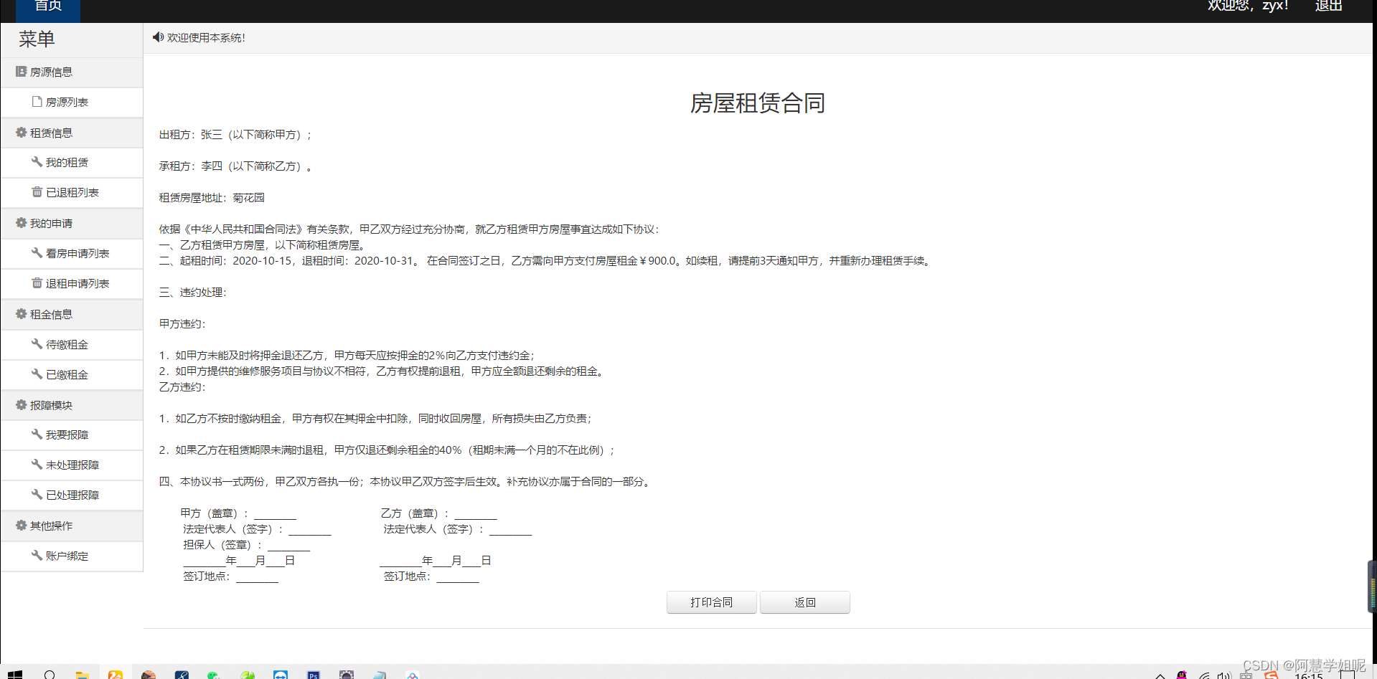Launch TeamViewer from the taskbar

(281, 676)
